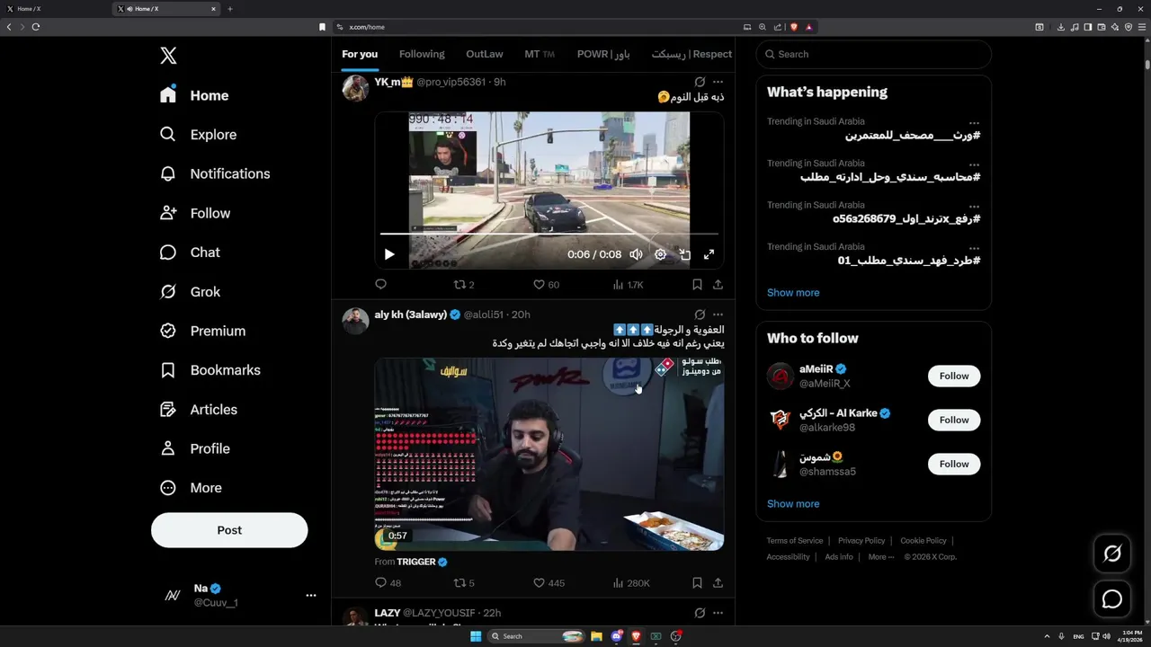Open more options on YK_m post
This screenshot has width=1151, height=647.
[718, 82]
